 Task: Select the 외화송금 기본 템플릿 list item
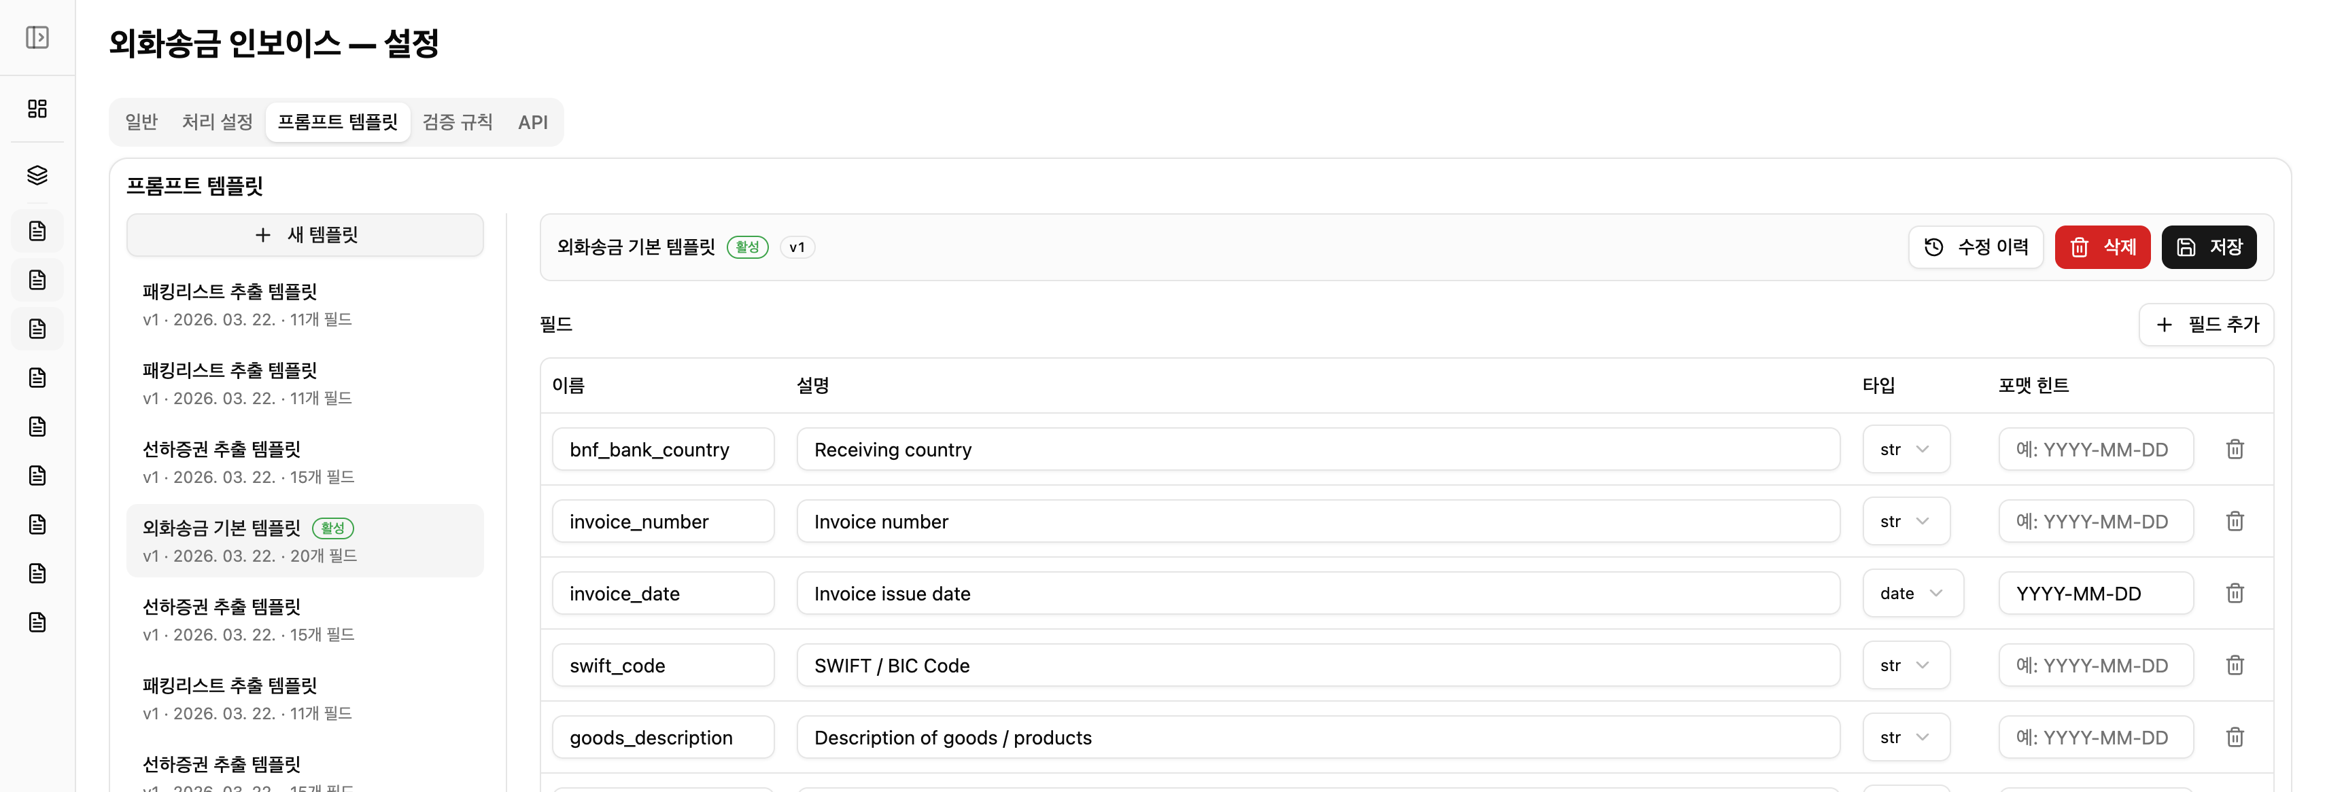(x=304, y=540)
